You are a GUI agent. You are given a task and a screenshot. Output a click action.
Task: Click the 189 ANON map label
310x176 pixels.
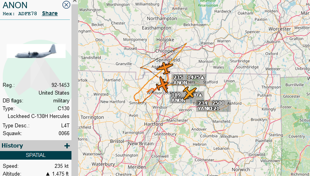click(x=187, y=98)
